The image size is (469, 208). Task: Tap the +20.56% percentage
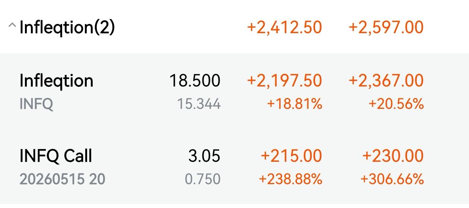point(396,104)
